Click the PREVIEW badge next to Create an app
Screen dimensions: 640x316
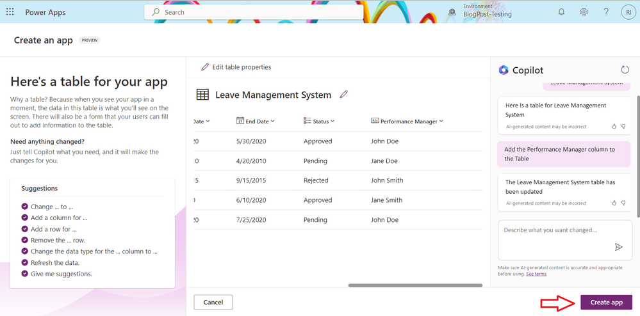click(90, 40)
